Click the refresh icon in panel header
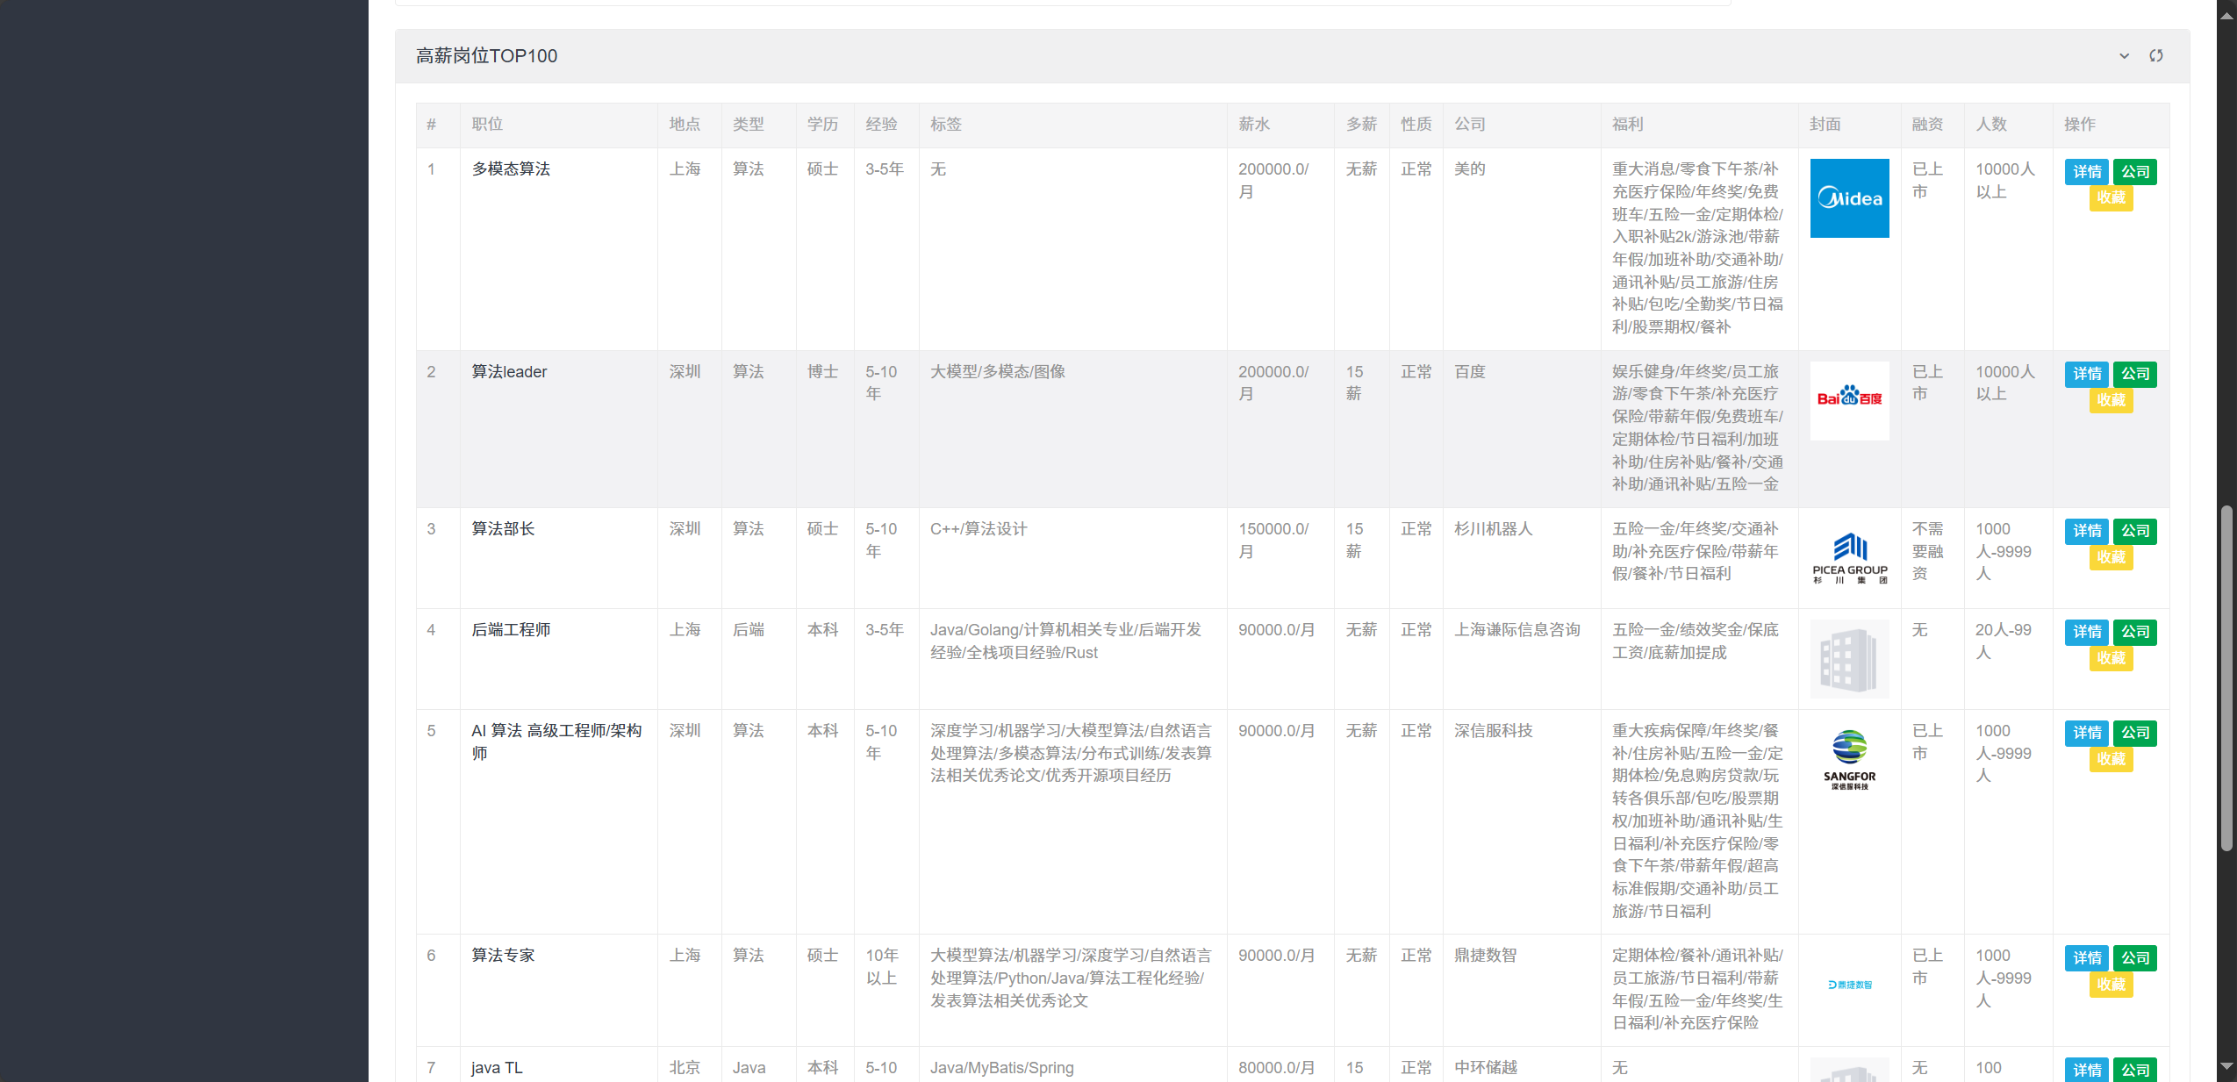2237x1082 pixels. (2156, 56)
